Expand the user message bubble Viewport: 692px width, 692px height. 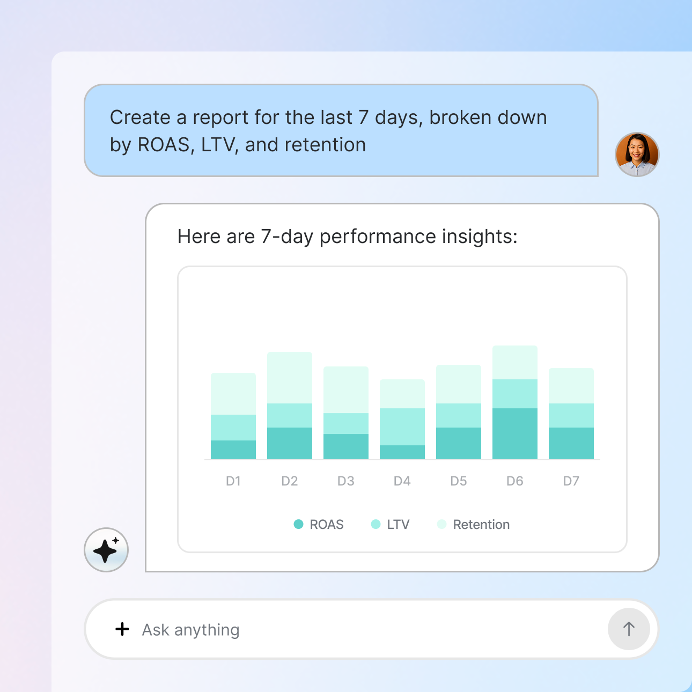342,130
